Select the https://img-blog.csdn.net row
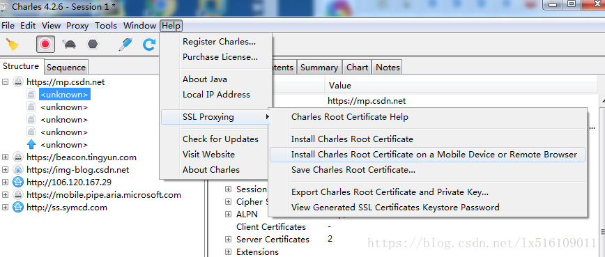 tap(77, 169)
